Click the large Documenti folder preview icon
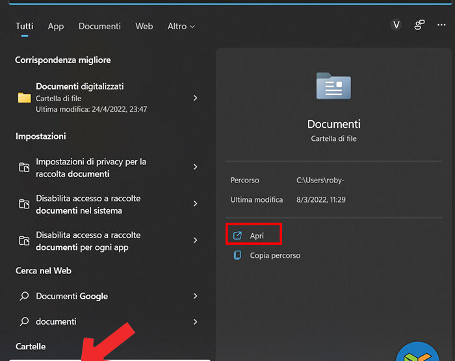This screenshot has width=455, height=361. 333,86
